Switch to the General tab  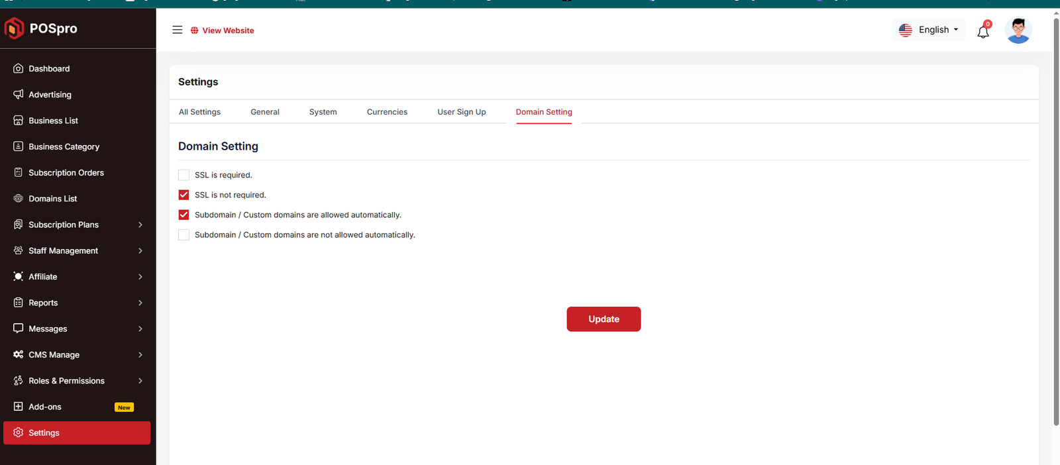click(x=265, y=112)
